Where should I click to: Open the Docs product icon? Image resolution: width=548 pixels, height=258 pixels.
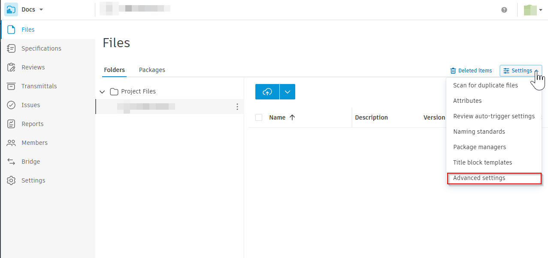click(11, 9)
